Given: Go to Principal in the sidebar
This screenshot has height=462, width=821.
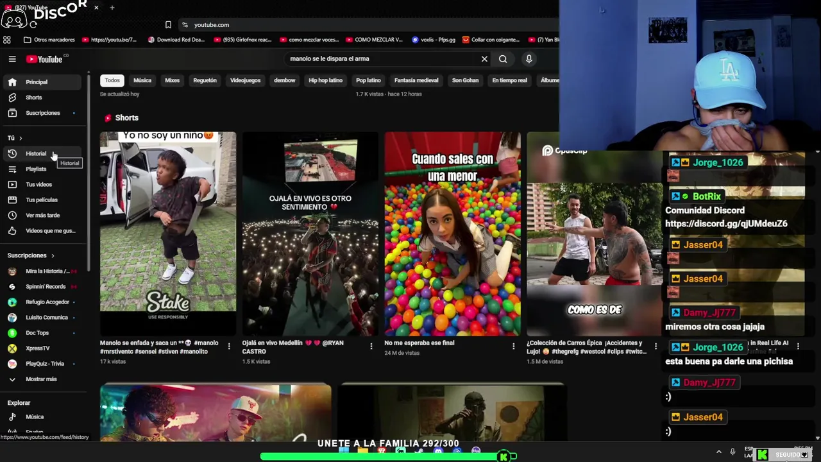Looking at the screenshot, I should 42,82.
